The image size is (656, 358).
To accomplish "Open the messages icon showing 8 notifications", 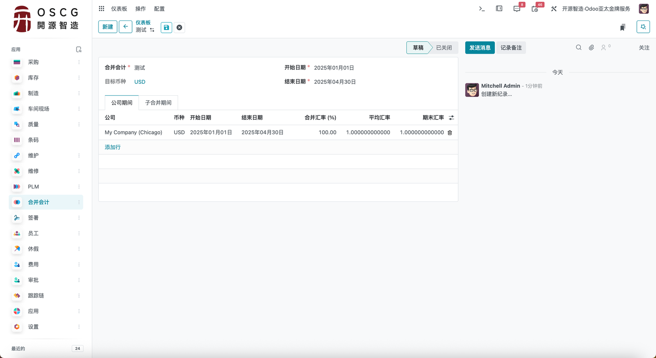I will [517, 8].
